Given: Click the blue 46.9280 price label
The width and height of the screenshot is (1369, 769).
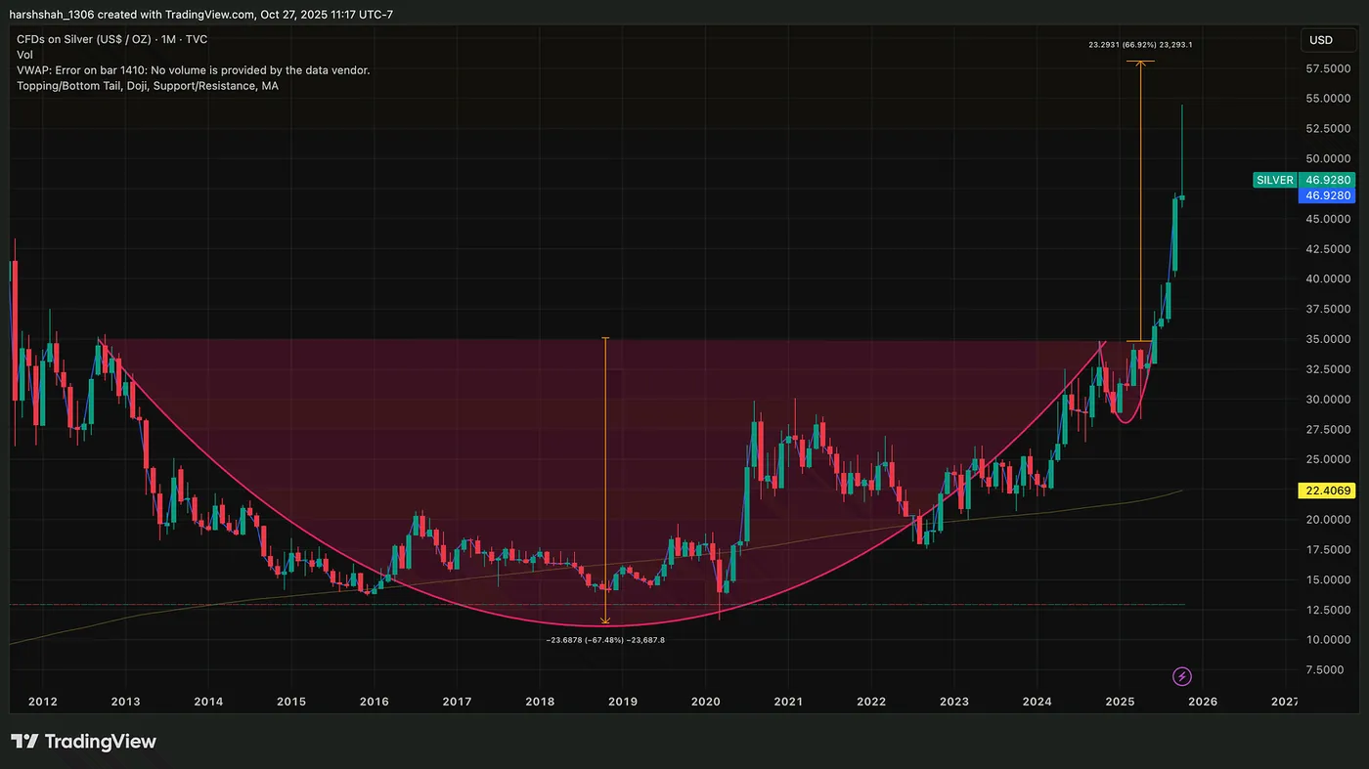Looking at the screenshot, I should (1327, 195).
